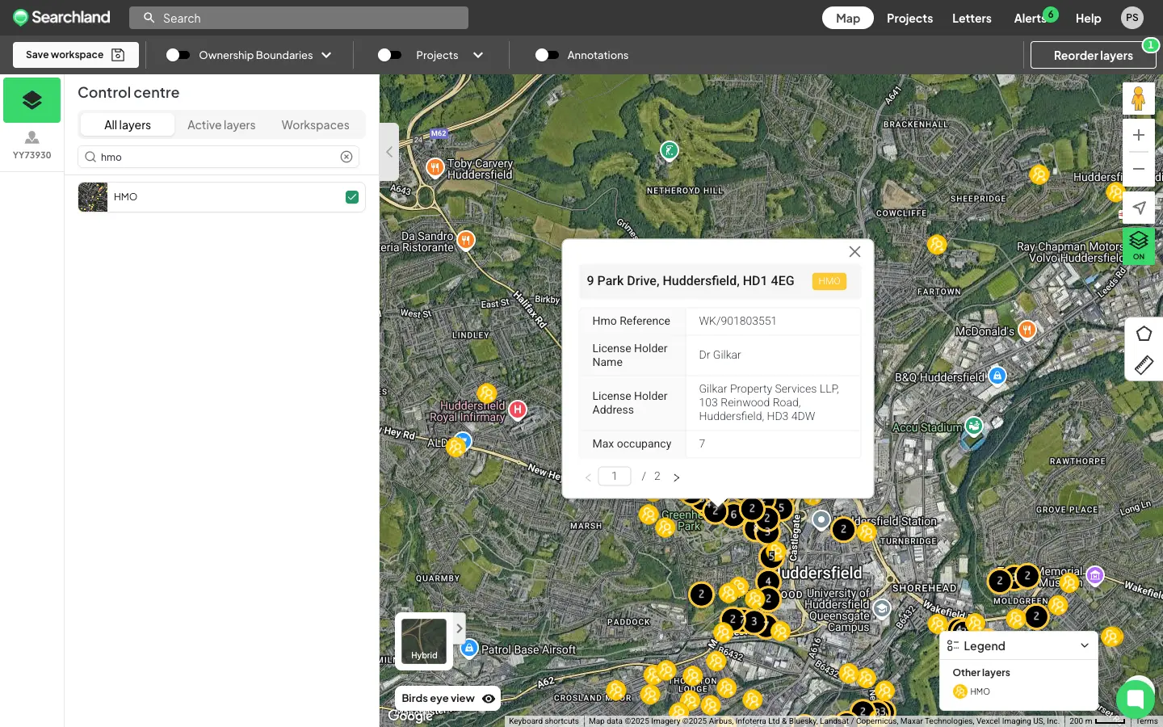The image size is (1163, 727).
Task: Click the Huddersfield Royal Infirmary hospital marker
Action: tap(518, 410)
